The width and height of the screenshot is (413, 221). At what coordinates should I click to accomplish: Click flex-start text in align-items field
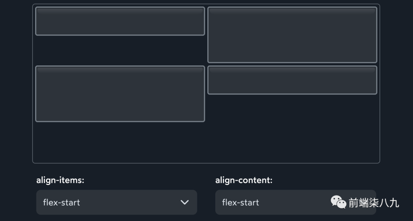(x=62, y=202)
